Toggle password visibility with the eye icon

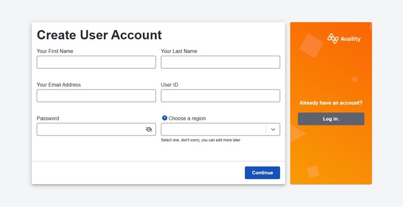pos(149,129)
